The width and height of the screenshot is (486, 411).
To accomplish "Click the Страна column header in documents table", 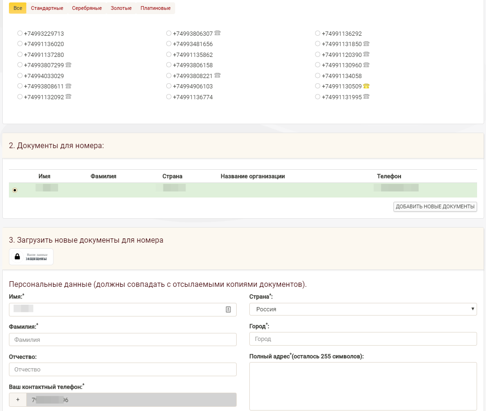I will (172, 176).
